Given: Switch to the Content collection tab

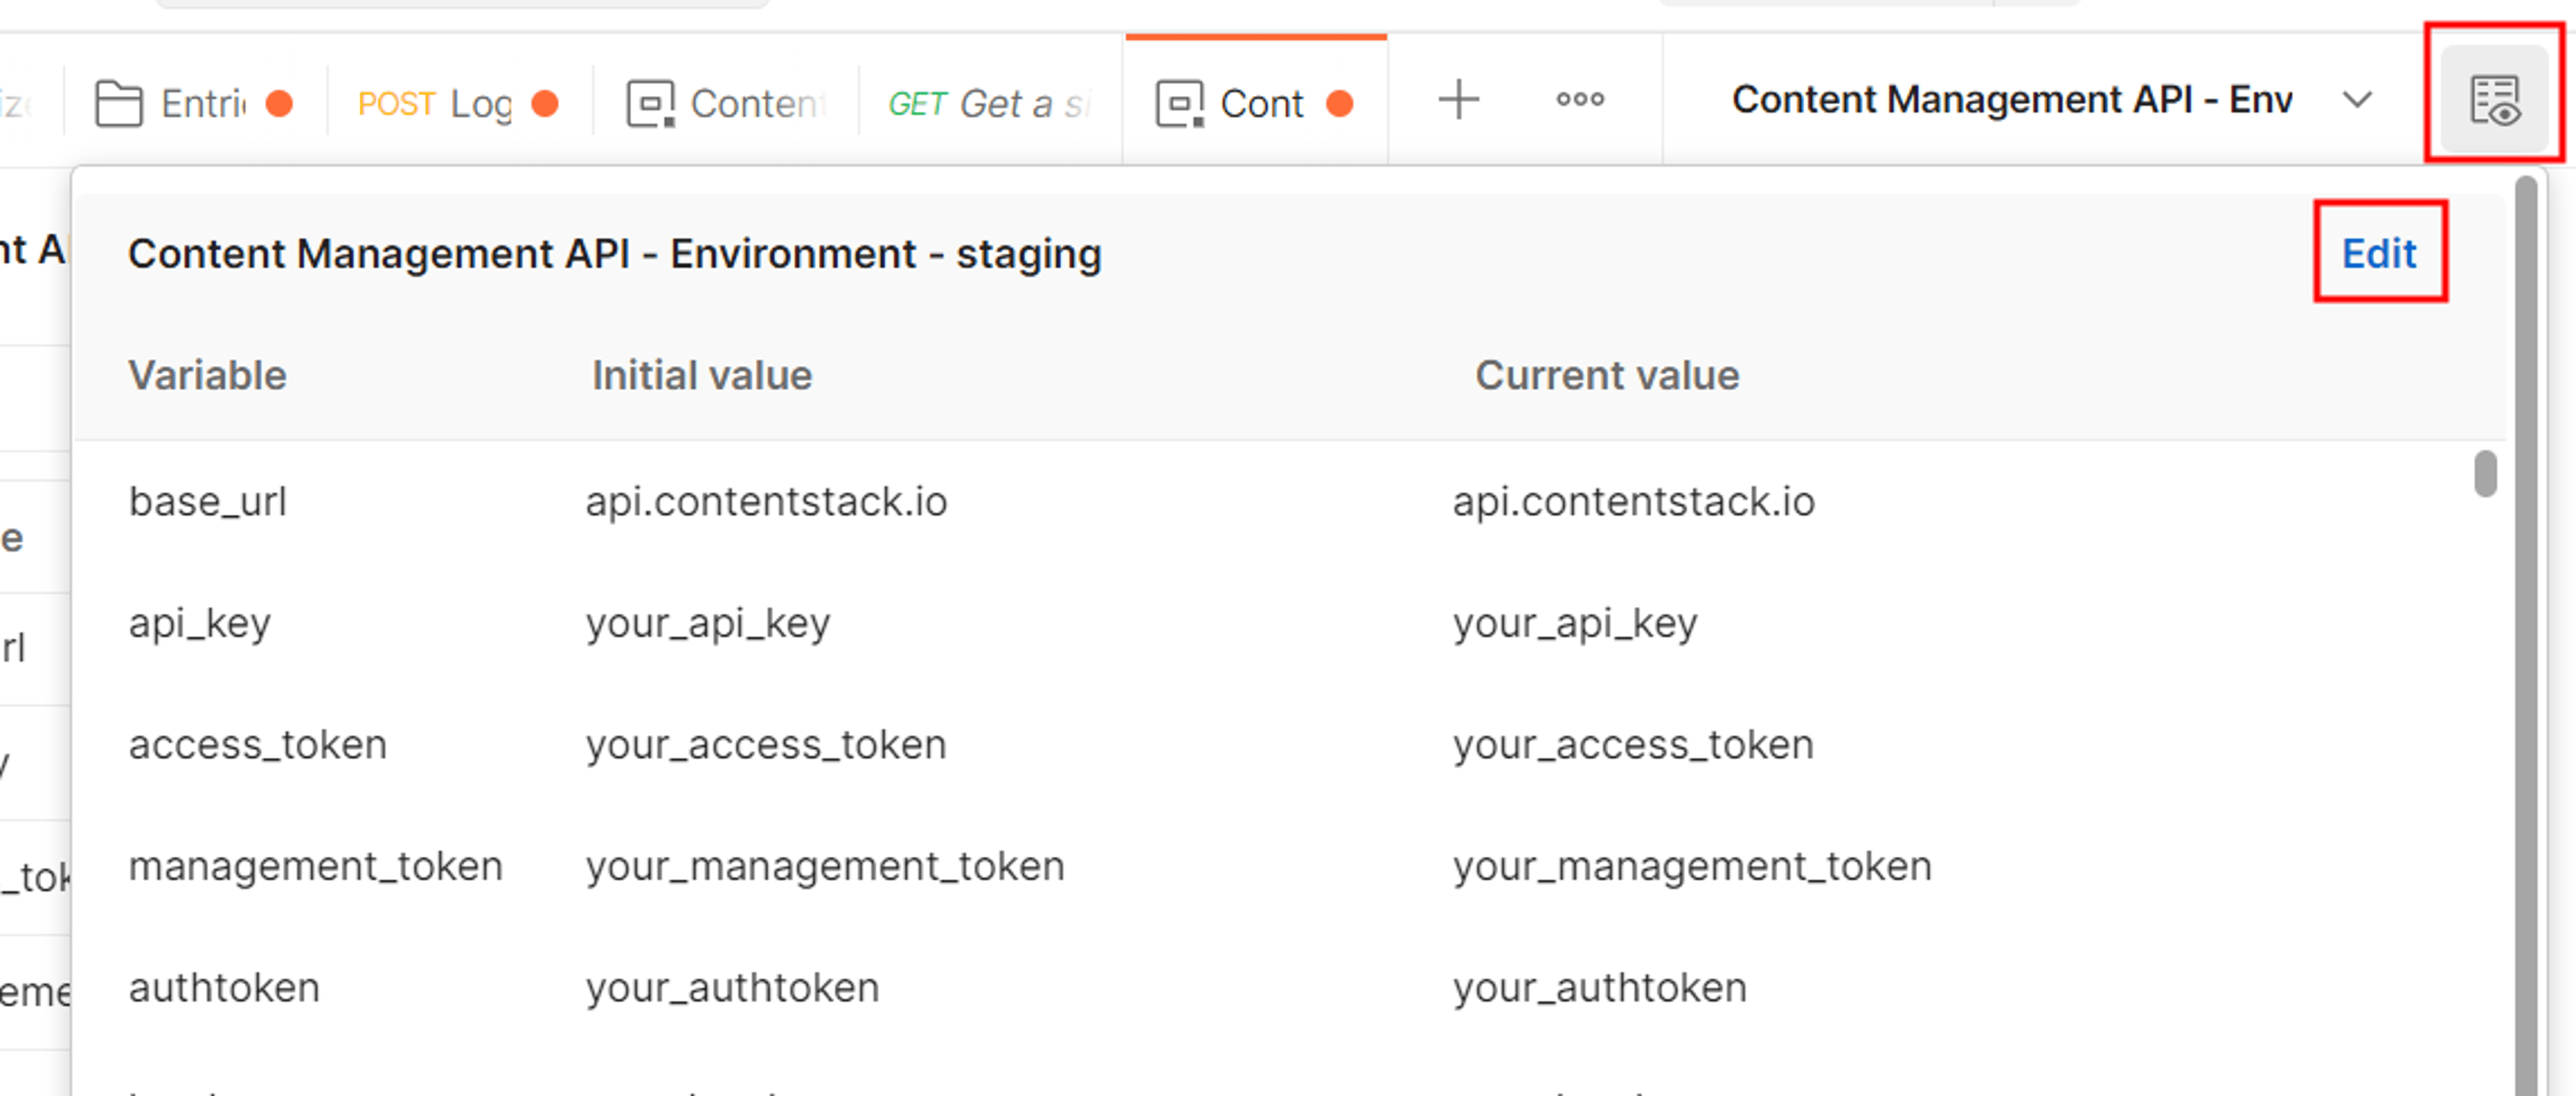Looking at the screenshot, I should (727, 103).
